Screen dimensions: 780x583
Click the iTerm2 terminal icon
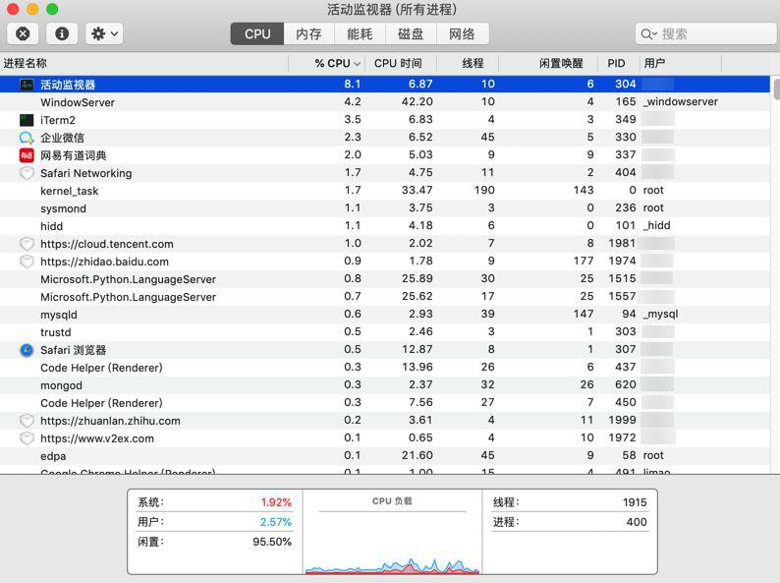click(x=27, y=120)
